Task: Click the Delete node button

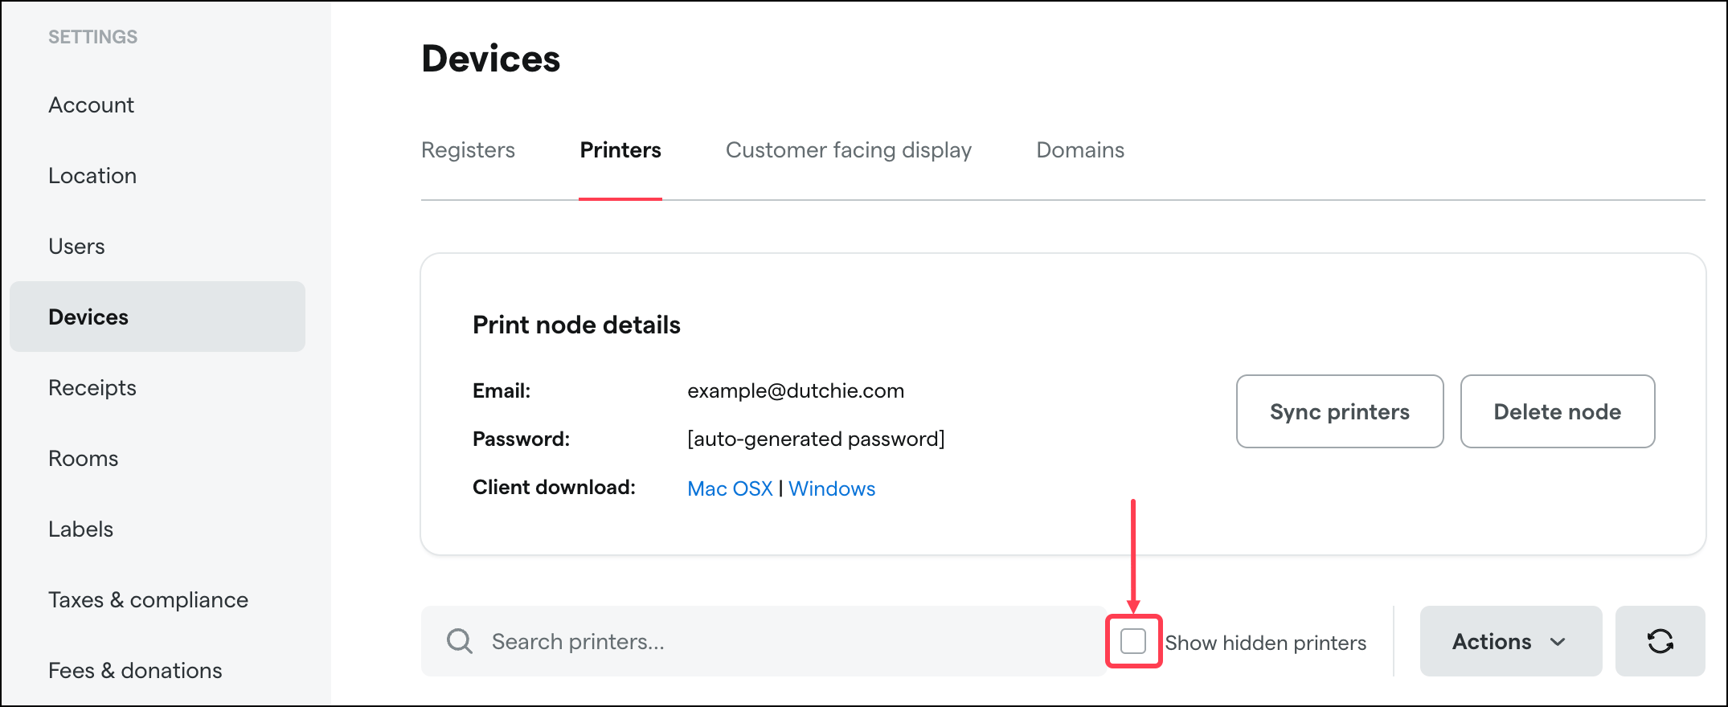Action: 1558,411
